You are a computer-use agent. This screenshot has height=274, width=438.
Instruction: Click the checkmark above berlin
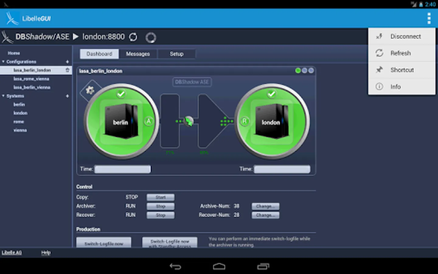pyautogui.click(x=121, y=94)
